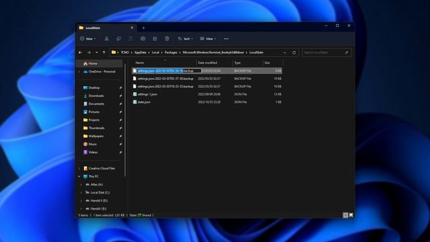
Task: Open the Sort options dropdown
Action: (185, 39)
